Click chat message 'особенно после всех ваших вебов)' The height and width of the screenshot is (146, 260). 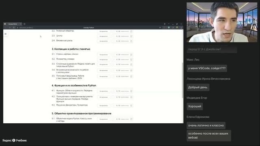tap(209, 135)
